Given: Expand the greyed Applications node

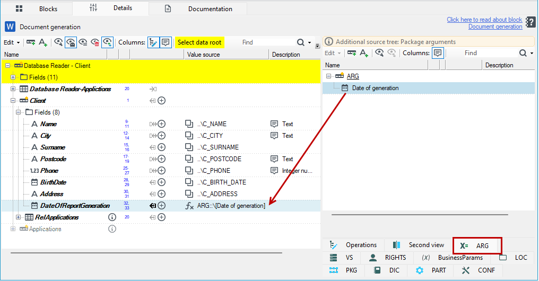Looking at the screenshot, I should (13, 229).
